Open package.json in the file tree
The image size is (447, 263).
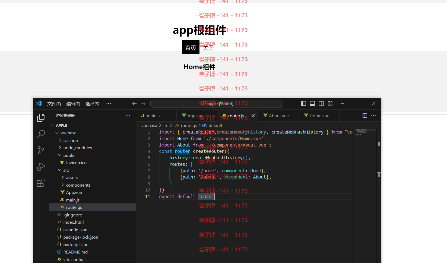click(92, 245)
